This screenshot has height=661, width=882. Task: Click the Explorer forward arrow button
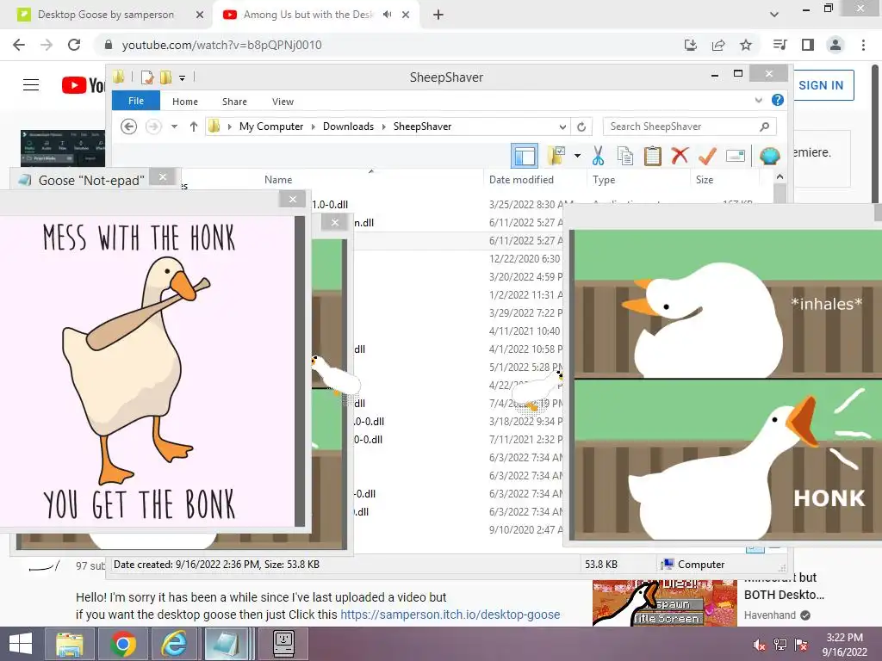[153, 127]
